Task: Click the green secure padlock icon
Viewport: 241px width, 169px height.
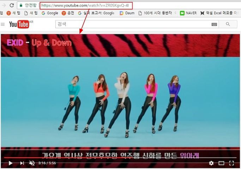Action: pos(21,5)
